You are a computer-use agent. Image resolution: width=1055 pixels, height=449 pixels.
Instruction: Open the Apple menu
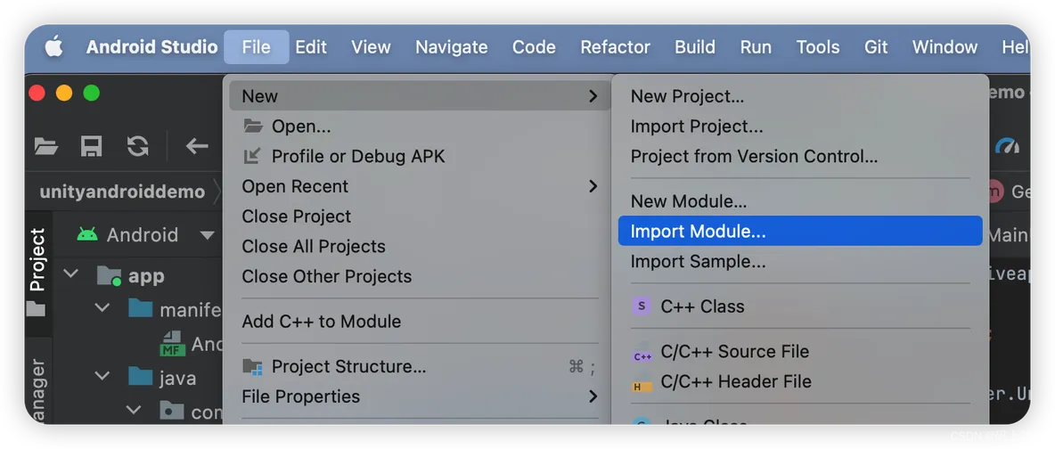click(53, 47)
